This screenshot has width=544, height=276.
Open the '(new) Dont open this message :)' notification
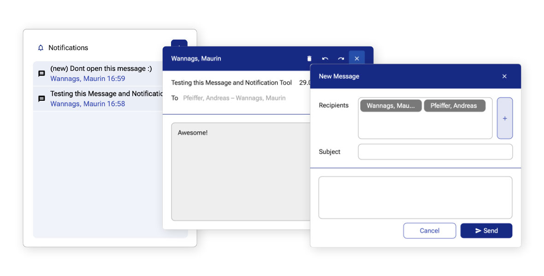pos(98,74)
